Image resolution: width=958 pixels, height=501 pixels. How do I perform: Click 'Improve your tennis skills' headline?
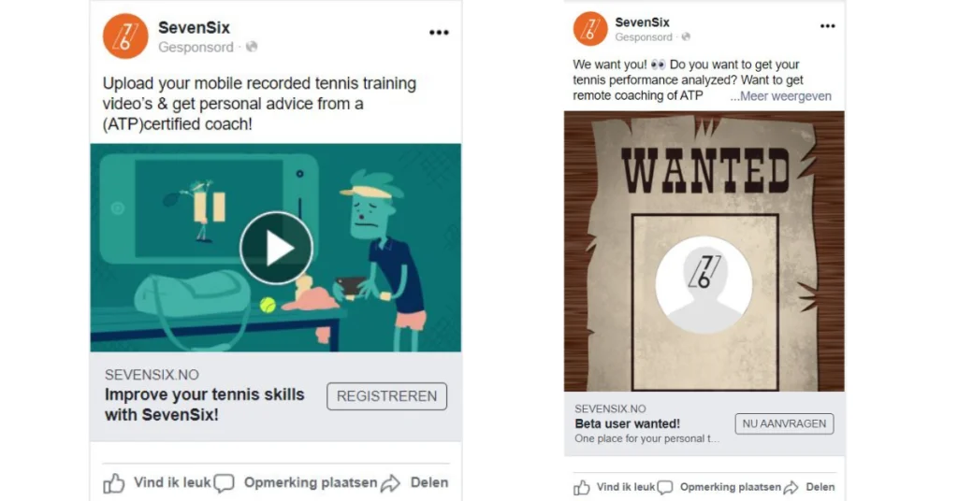pos(204,405)
